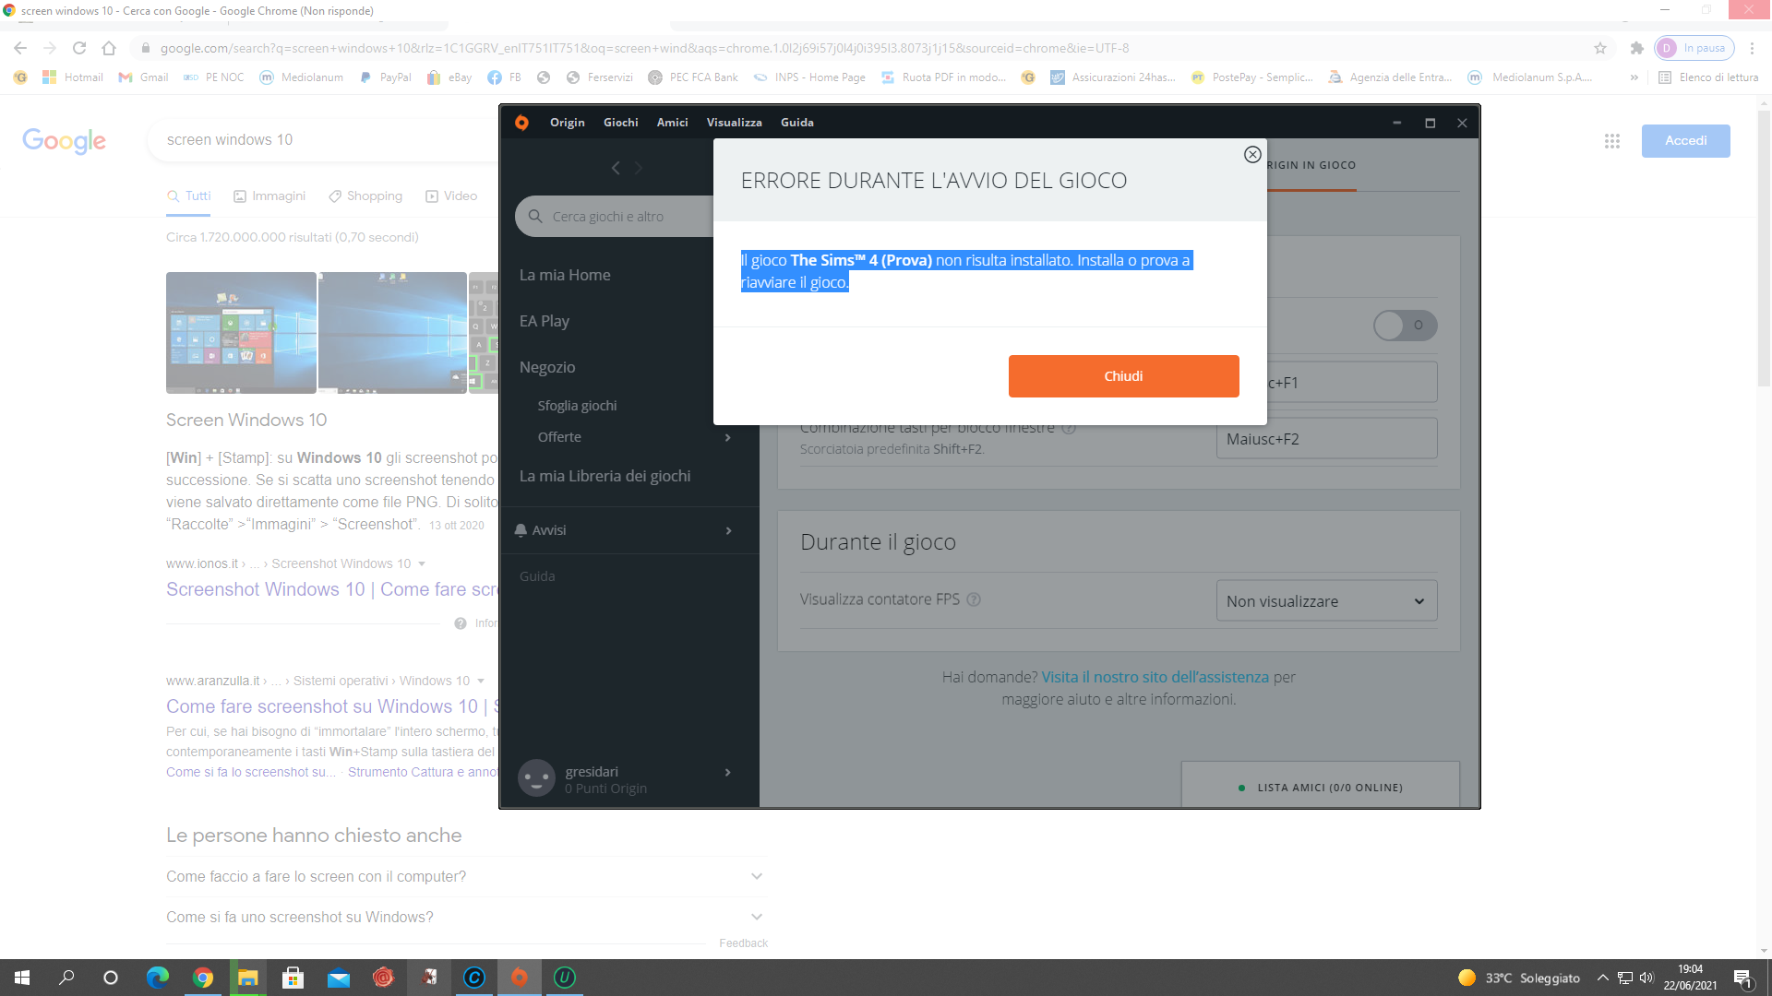This screenshot has width=1772, height=996.
Task: Open Negozio in the Origin sidebar
Action: [547, 367]
